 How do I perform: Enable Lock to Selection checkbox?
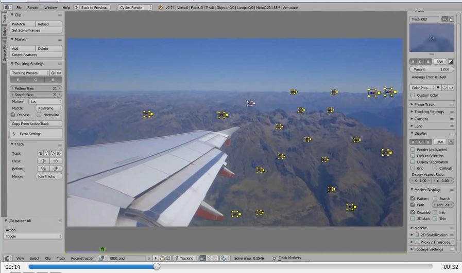413,156
